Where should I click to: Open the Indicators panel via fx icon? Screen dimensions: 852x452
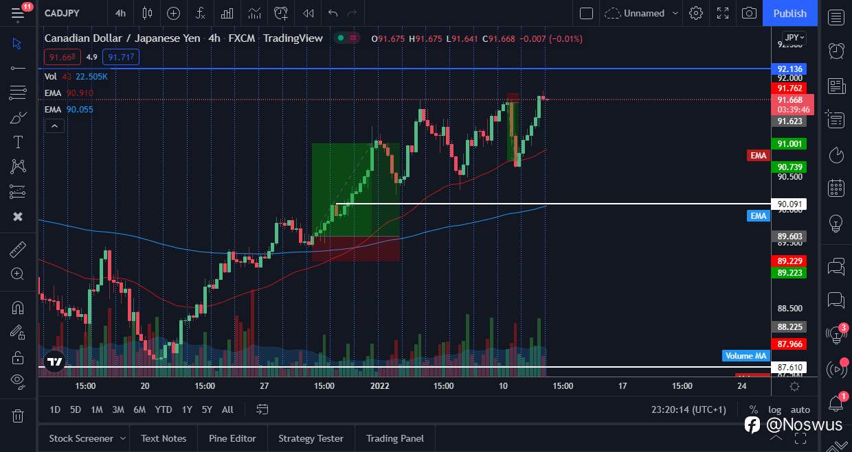point(200,13)
